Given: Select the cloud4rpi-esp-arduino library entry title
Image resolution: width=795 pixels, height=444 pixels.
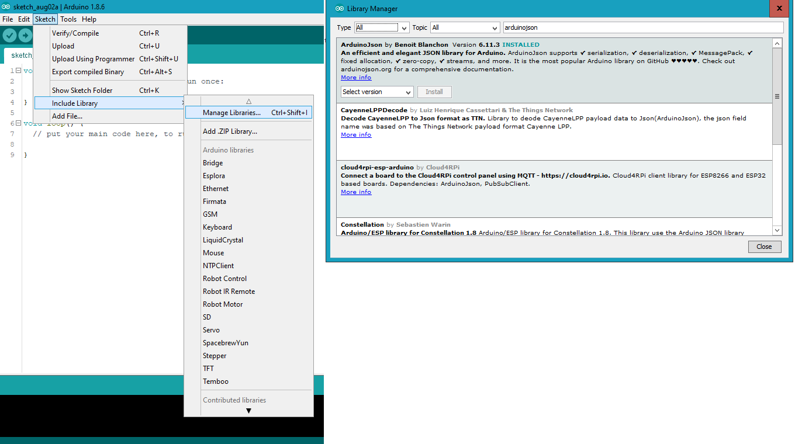Looking at the screenshot, I should tap(377, 167).
